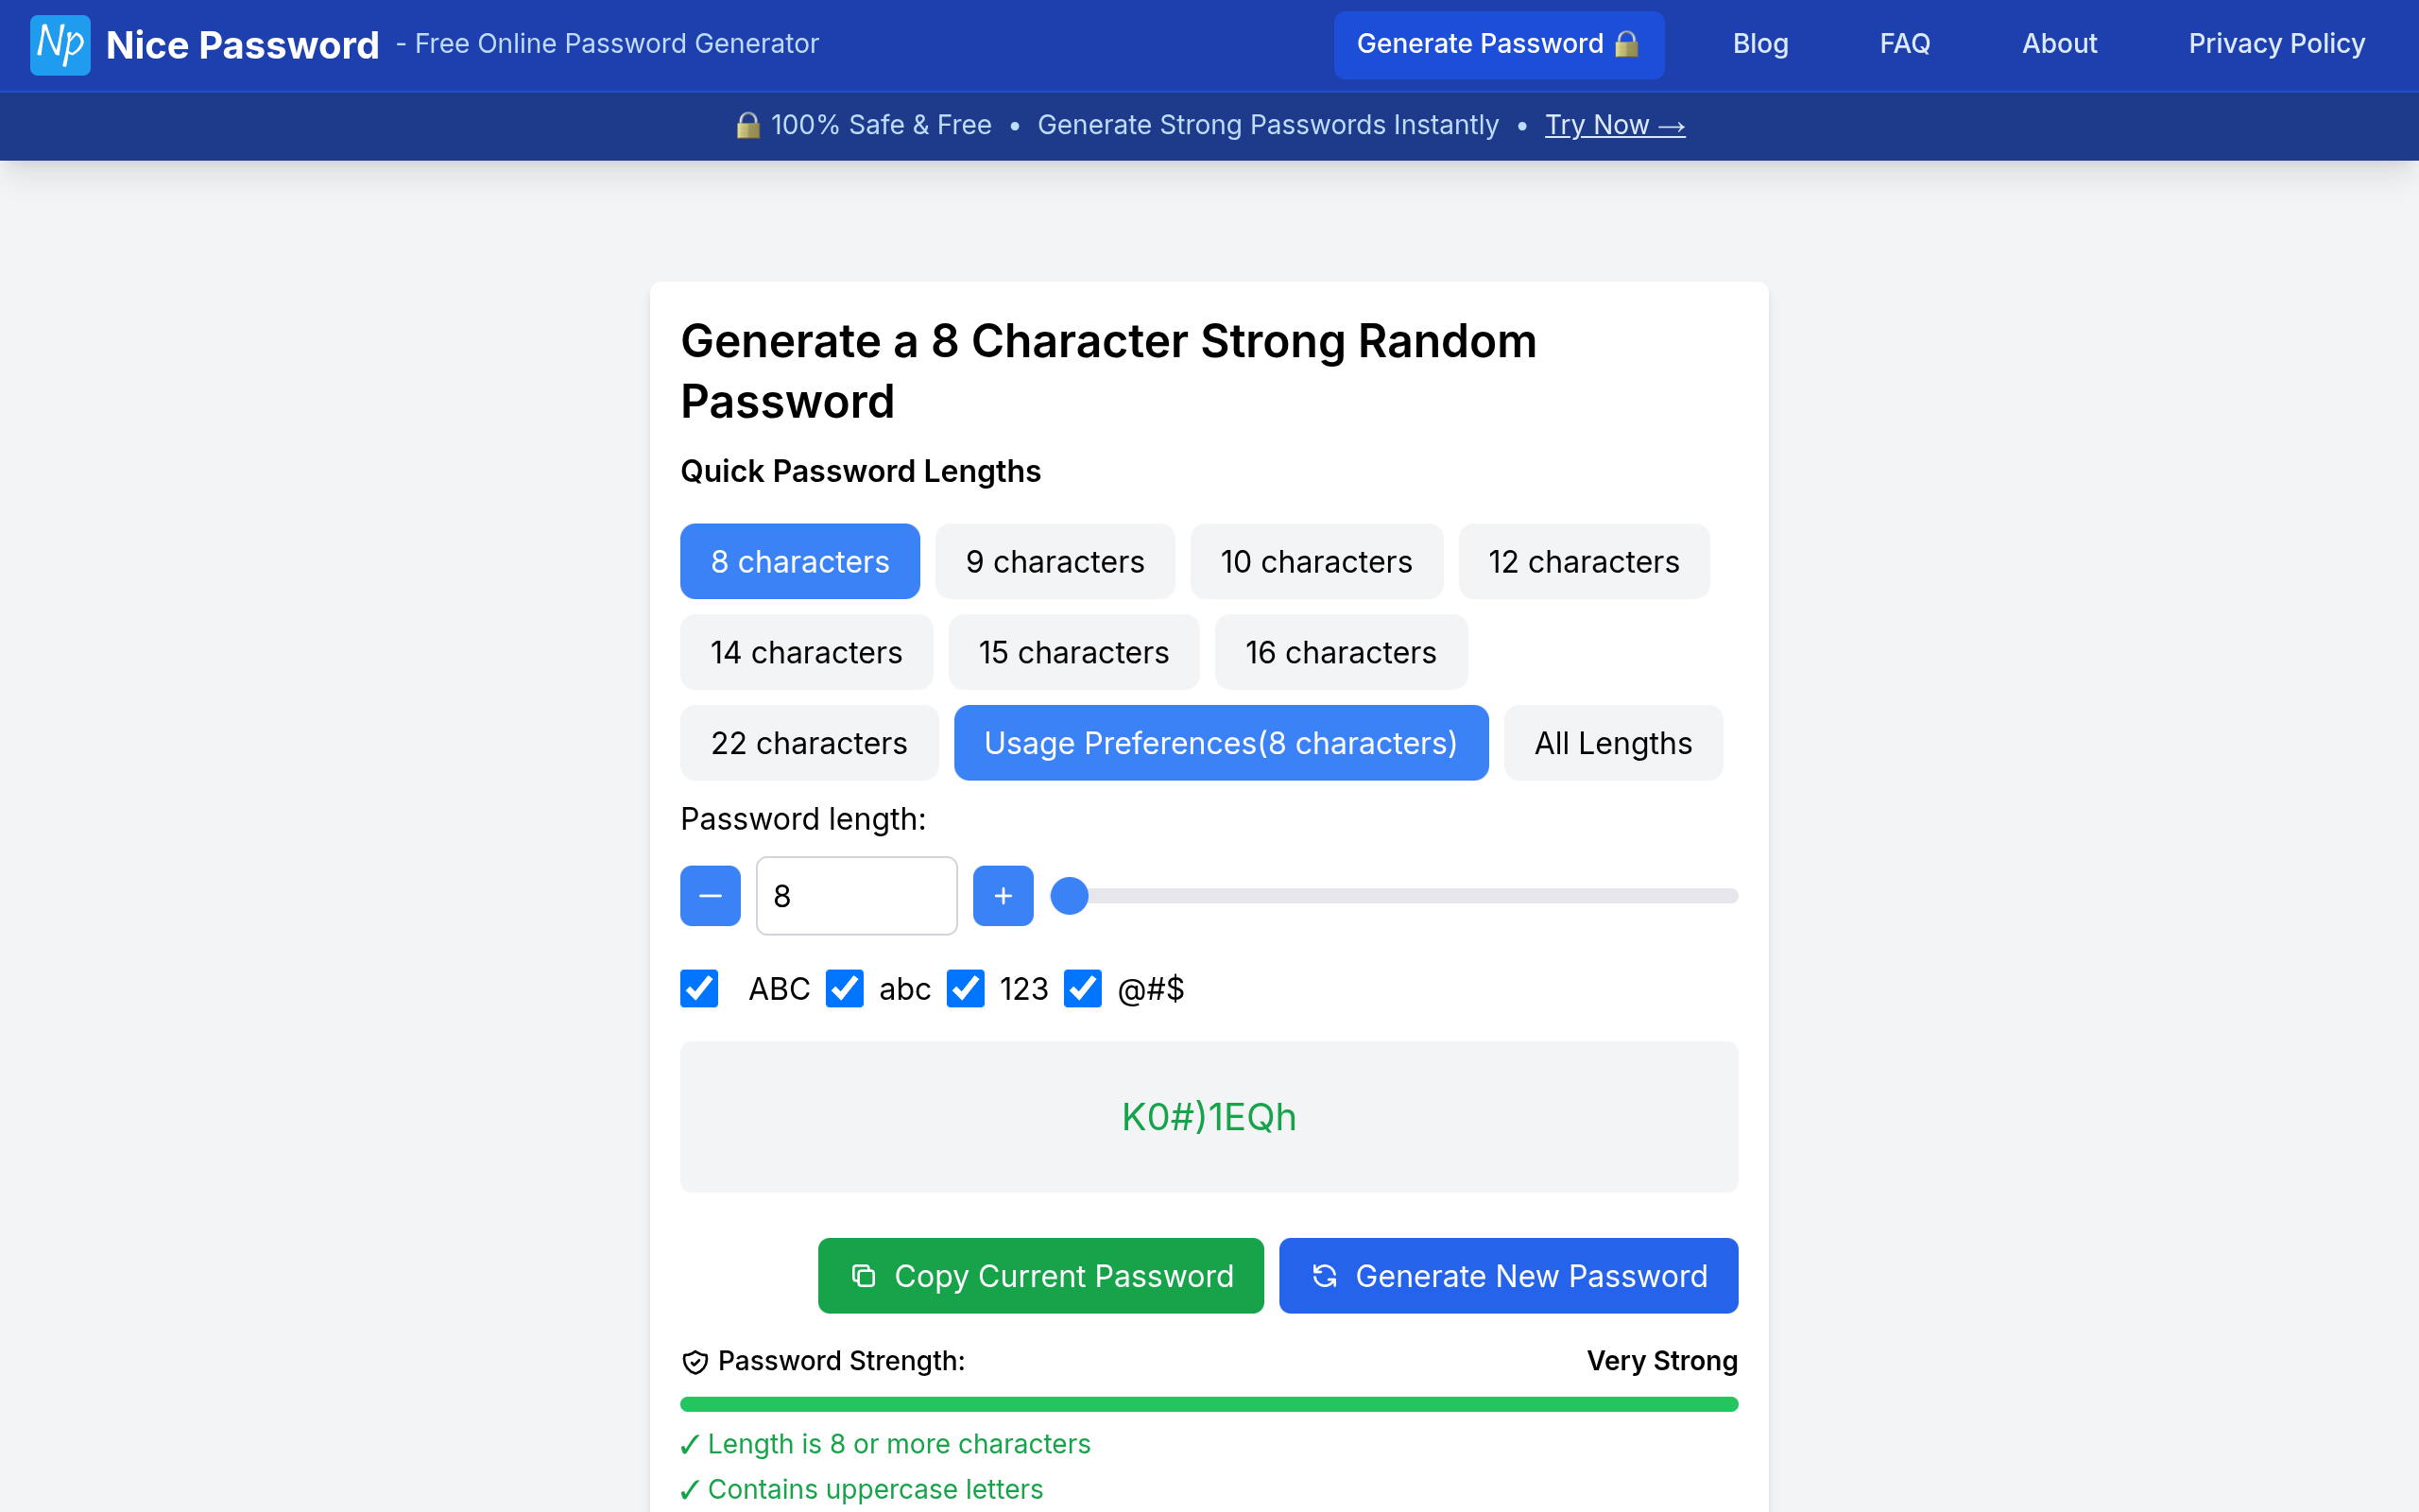This screenshot has height=1512, width=2419.
Task: Click Usage Preferences(8 characters) button
Action: 1221,743
